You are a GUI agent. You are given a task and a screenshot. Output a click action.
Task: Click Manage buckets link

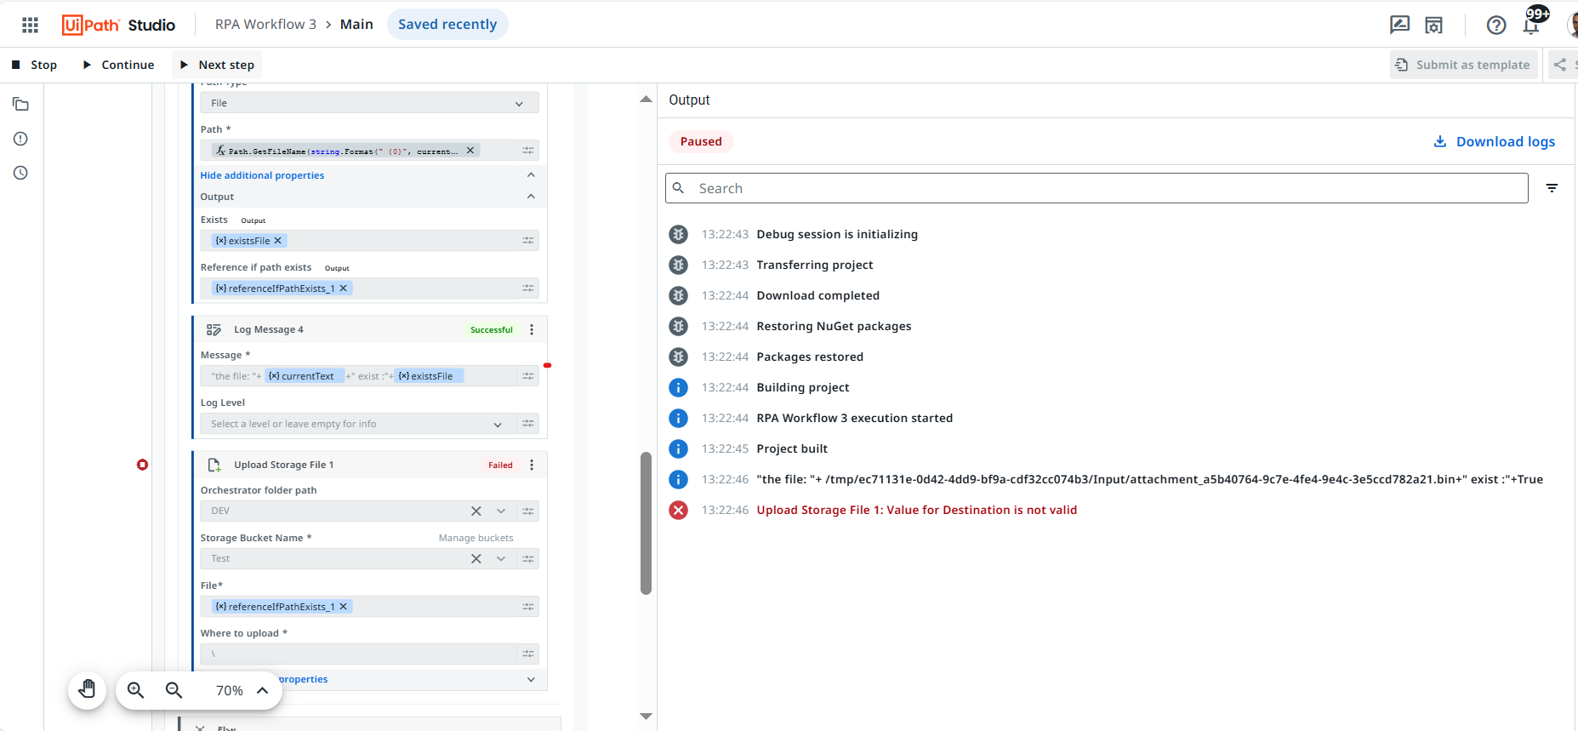click(x=476, y=538)
